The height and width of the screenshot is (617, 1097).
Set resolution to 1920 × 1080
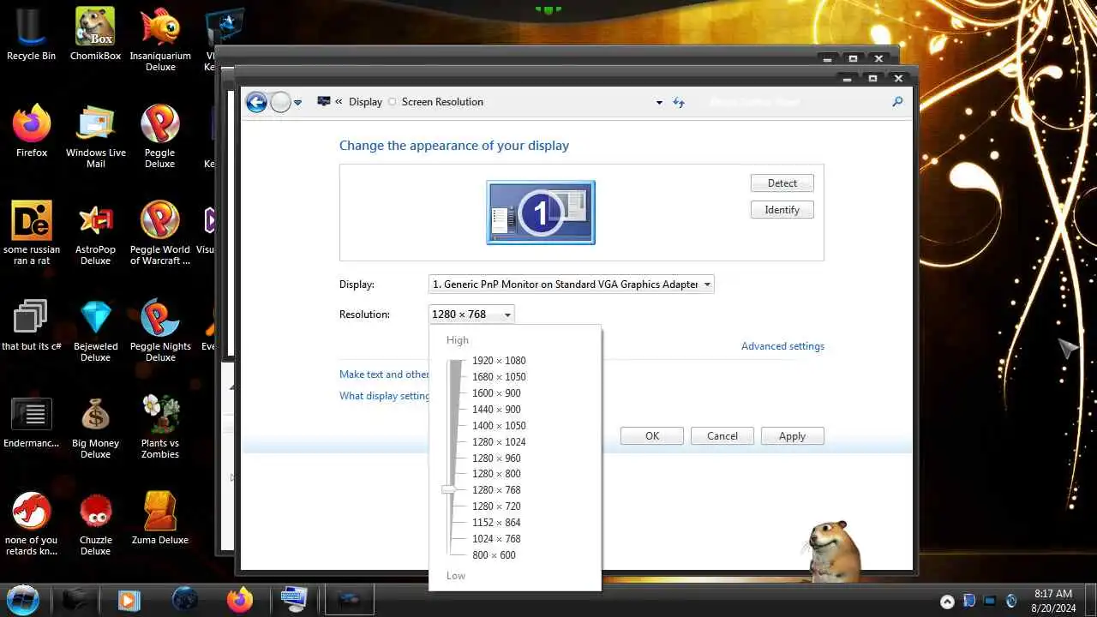pos(499,361)
